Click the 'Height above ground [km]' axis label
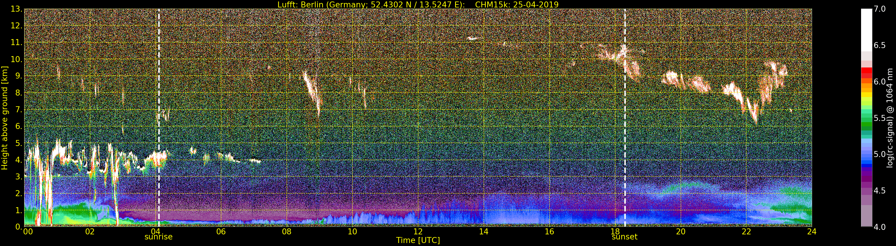The width and height of the screenshot is (896, 246). pyautogui.click(x=4, y=118)
